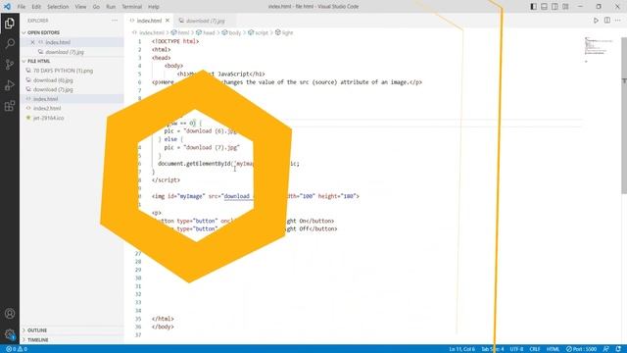Switch to the download (7).jpg tab
Viewport: 627px width, 353px height.
click(x=205, y=21)
